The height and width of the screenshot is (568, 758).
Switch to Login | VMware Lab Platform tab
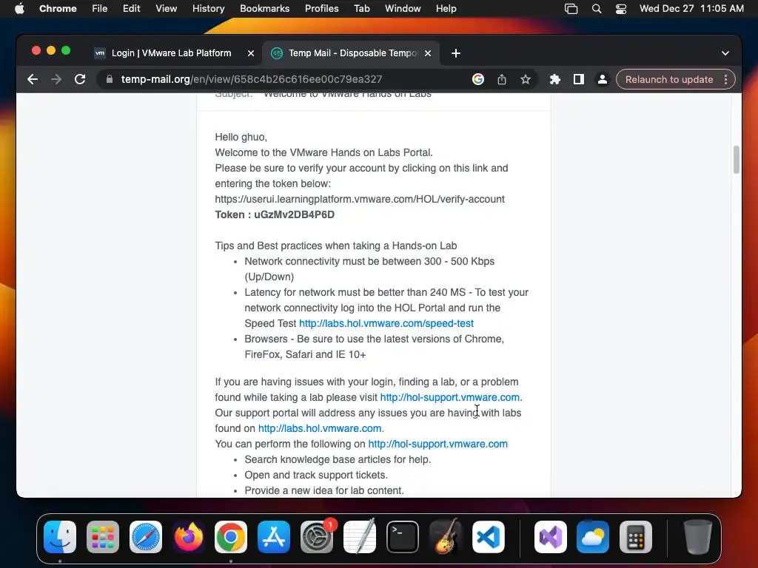(x=172, y=53)
